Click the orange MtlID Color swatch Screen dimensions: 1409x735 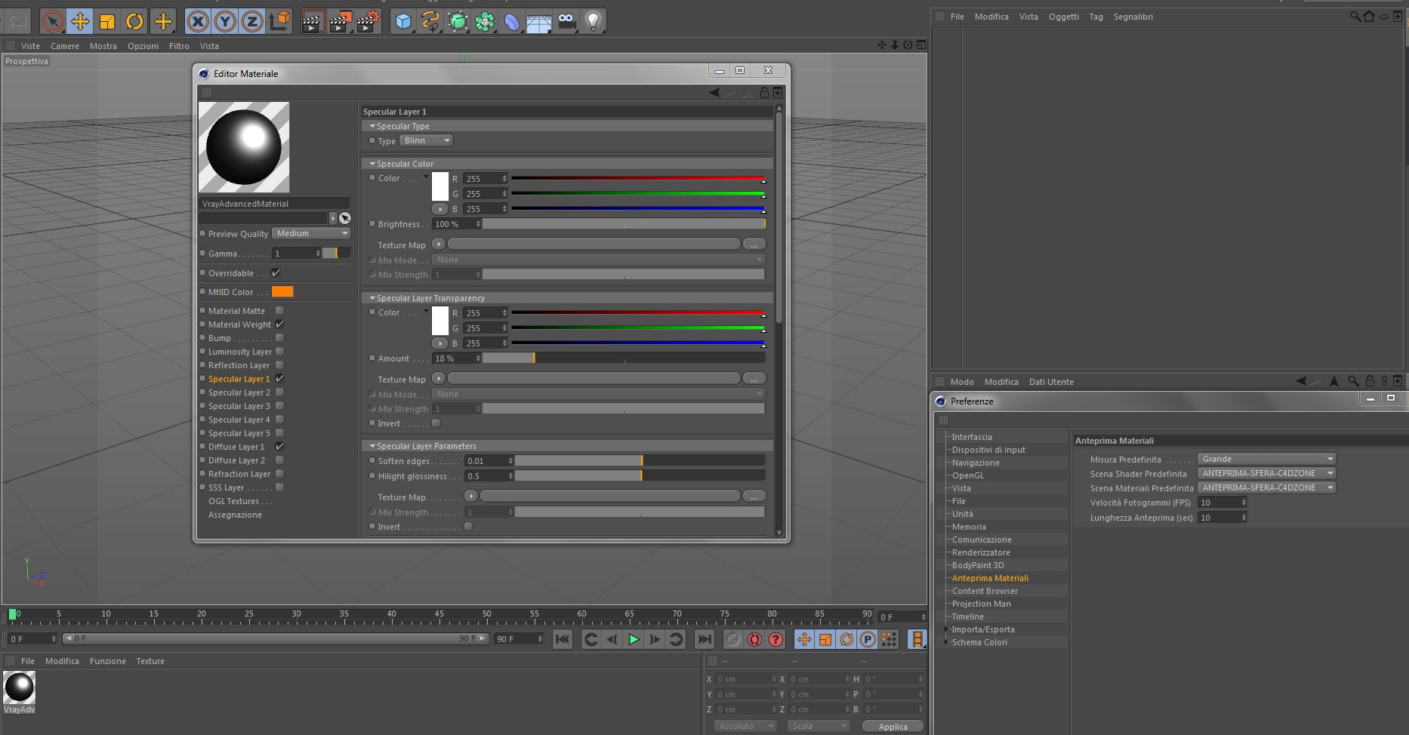[282, 292]
